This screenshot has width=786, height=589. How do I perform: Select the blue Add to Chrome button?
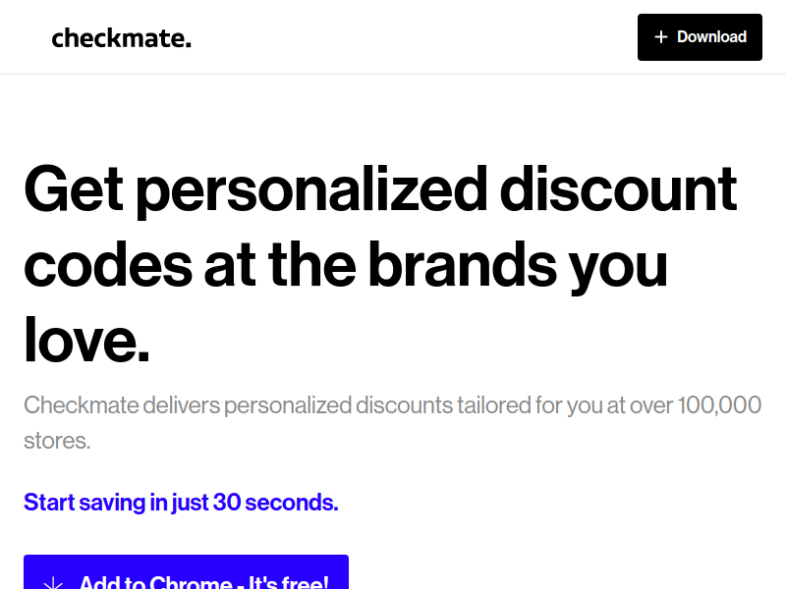[186, 572]
